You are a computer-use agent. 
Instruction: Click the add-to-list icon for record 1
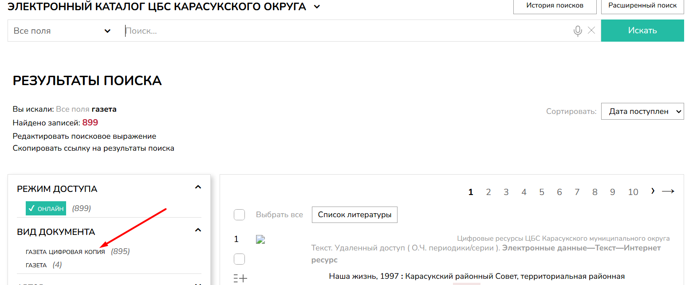(x=240, y=278)
